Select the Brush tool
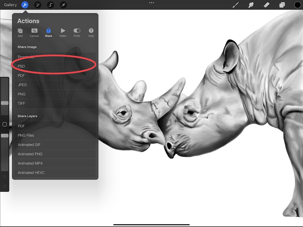Screen dimensions: 303x227 click(236, 5)
